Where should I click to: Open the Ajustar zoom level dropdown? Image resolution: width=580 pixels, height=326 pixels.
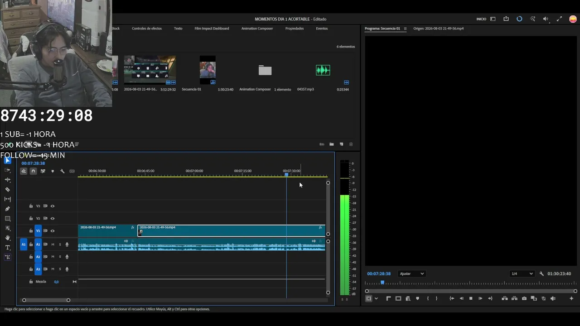click(x=411, y=273)
